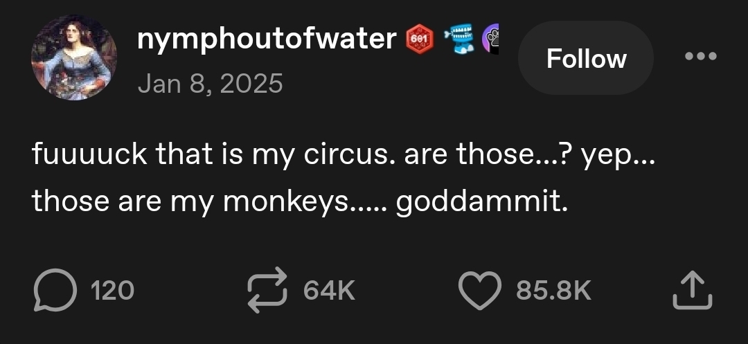Click the 120 replies count
Screen dimensions: 748x344
pyautogui.click(x=113, y=291)
